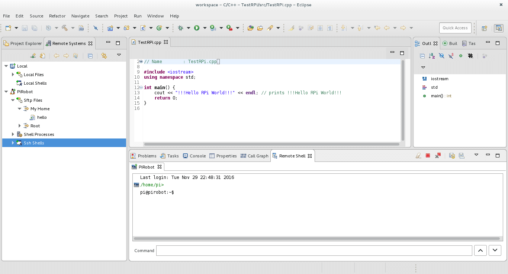The height and width of the screenshot is (274, 508).
Task: Open the Outline view menu triangle
Action: [x=423, y=68]
